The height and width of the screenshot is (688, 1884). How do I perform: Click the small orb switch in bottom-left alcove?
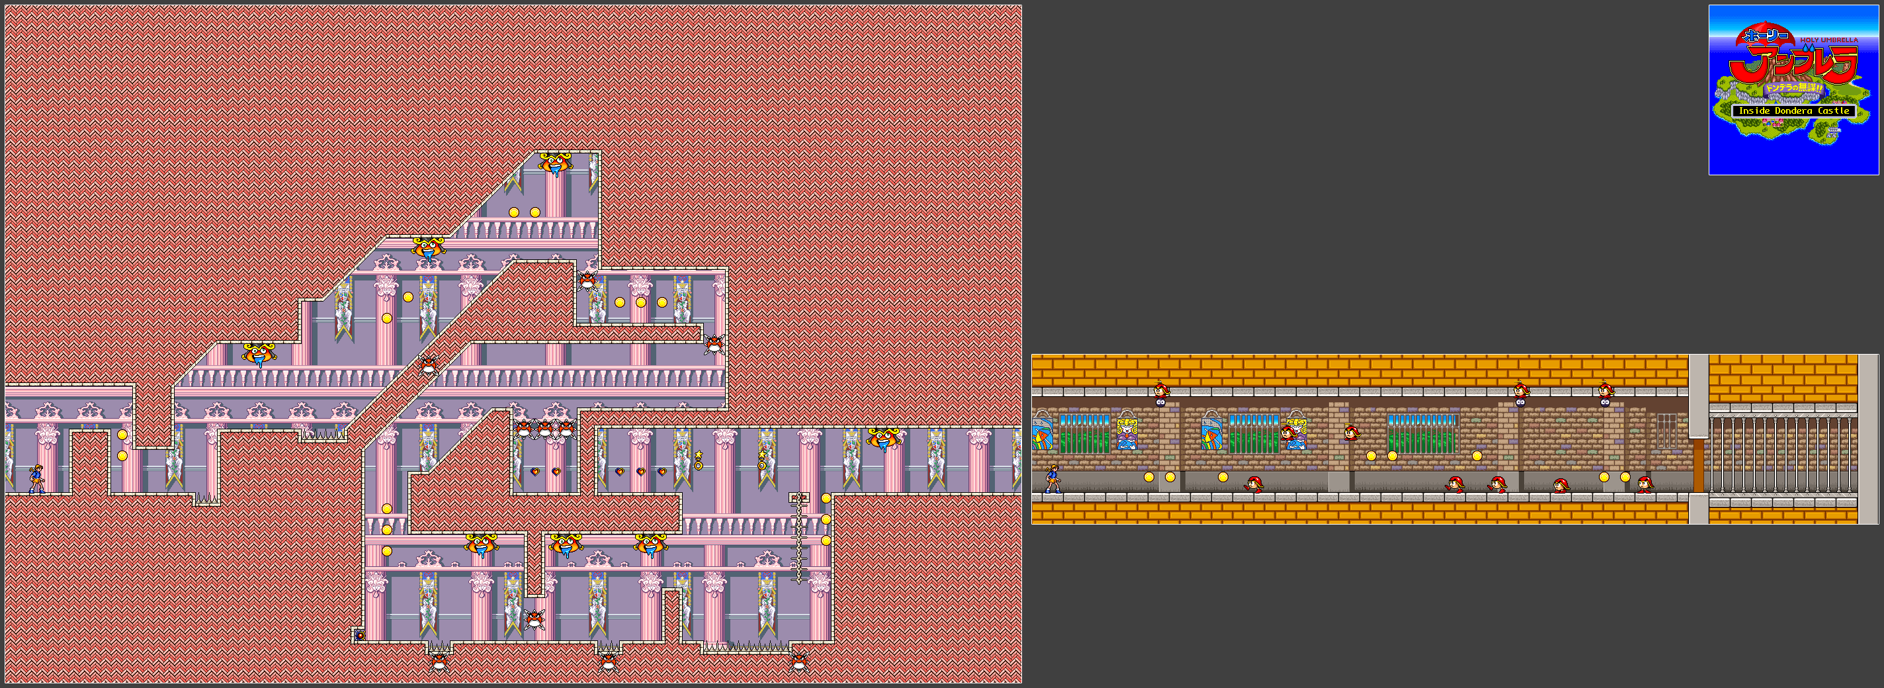(359, 635)
